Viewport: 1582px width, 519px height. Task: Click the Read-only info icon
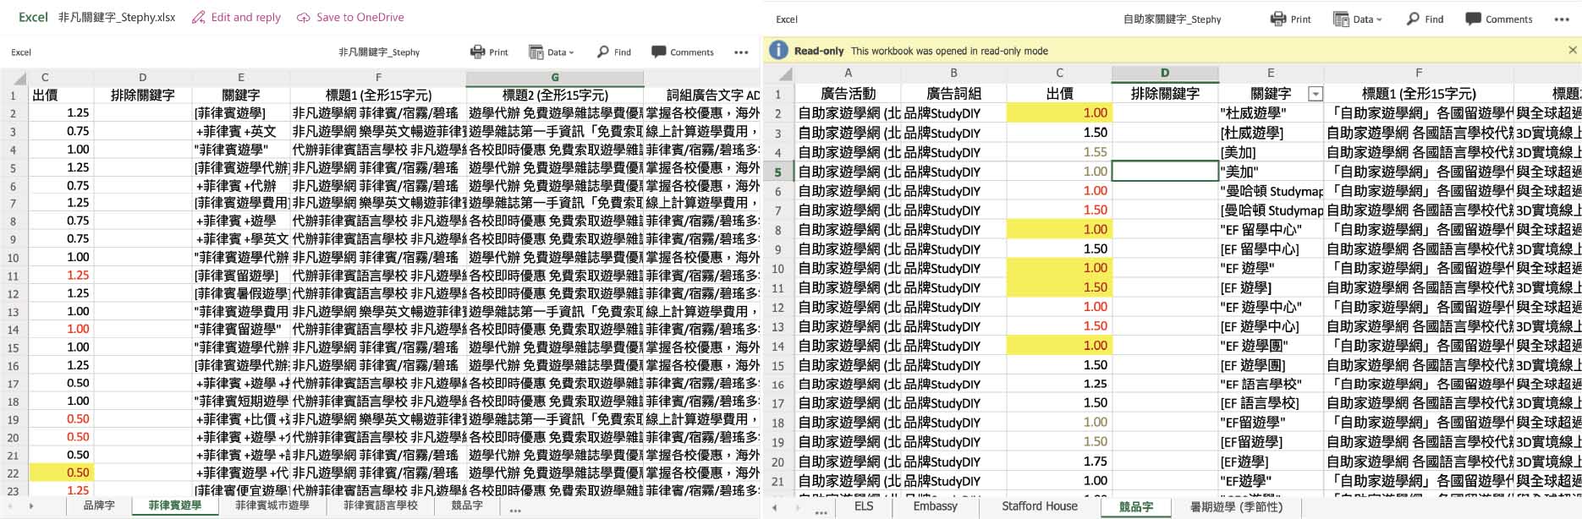point(778,51)
